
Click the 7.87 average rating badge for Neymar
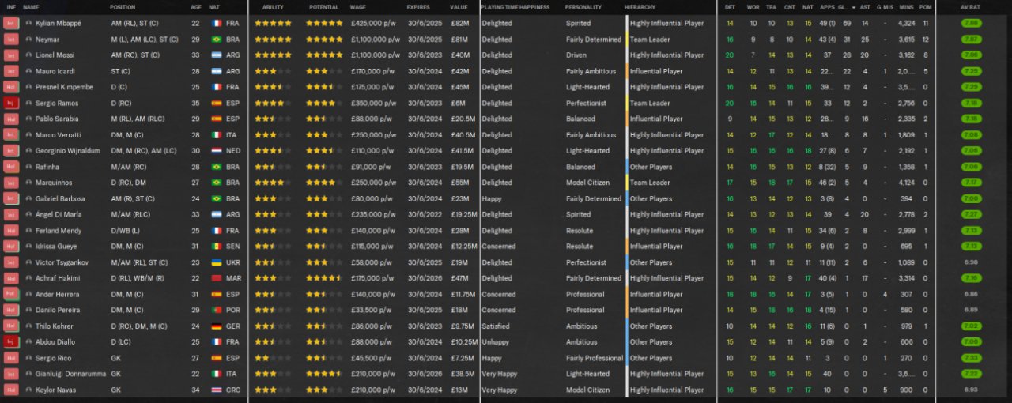pyautogui.click(x=972, y=39)
